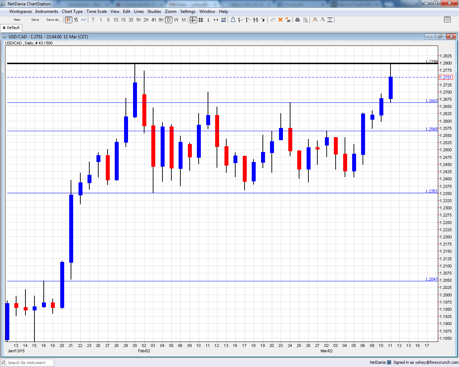Click the zoom in magnifier icon
The width and height of the screenshot is (459, 367).
[x=315, y=20]
